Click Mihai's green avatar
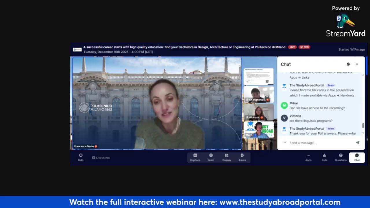The height and width of the screenshot is (208, 370). pos(284,105)
